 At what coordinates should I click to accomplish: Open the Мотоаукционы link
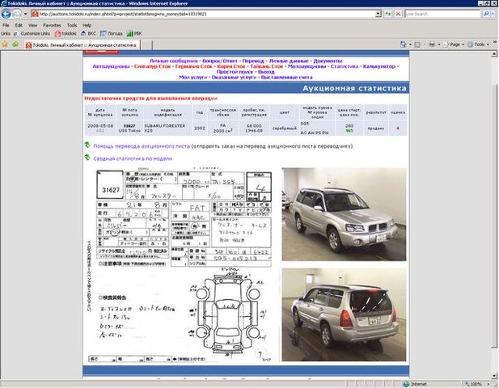tap(307, 66)
